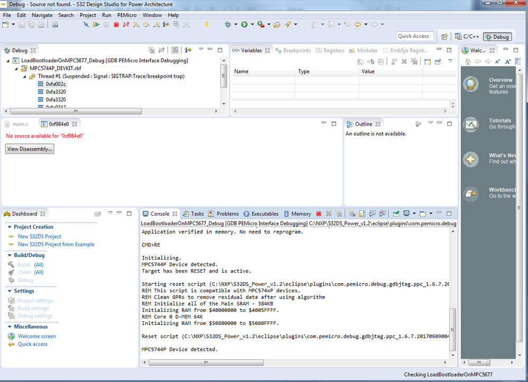Open the Run menu
528x382 pixels.
[x=106, y=15]
